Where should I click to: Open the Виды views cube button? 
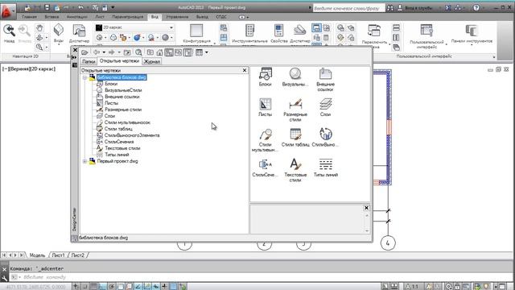point(59,34)
